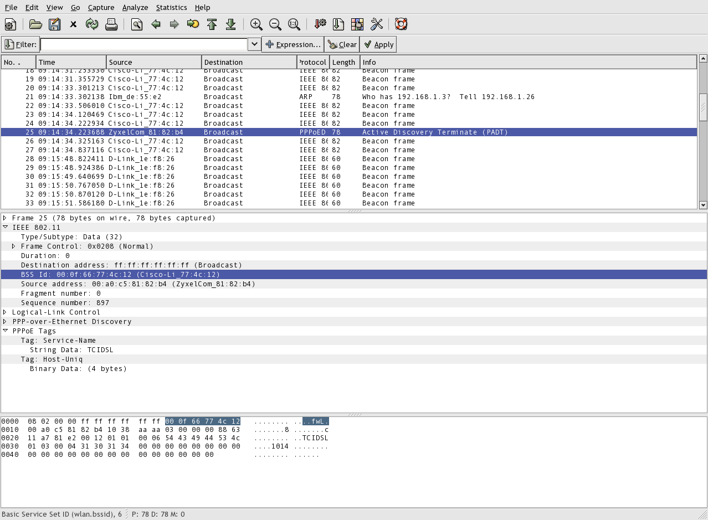Select hex offset row 0020
The height and width of the screenshot is (520, 708).
click(x=165, y=437)
